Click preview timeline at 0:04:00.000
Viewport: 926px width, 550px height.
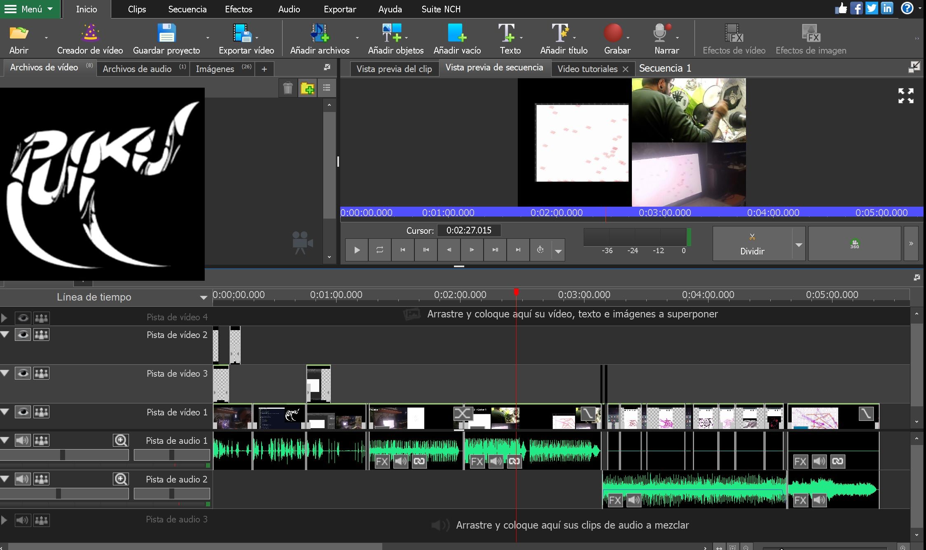click(x=773, y=212)
